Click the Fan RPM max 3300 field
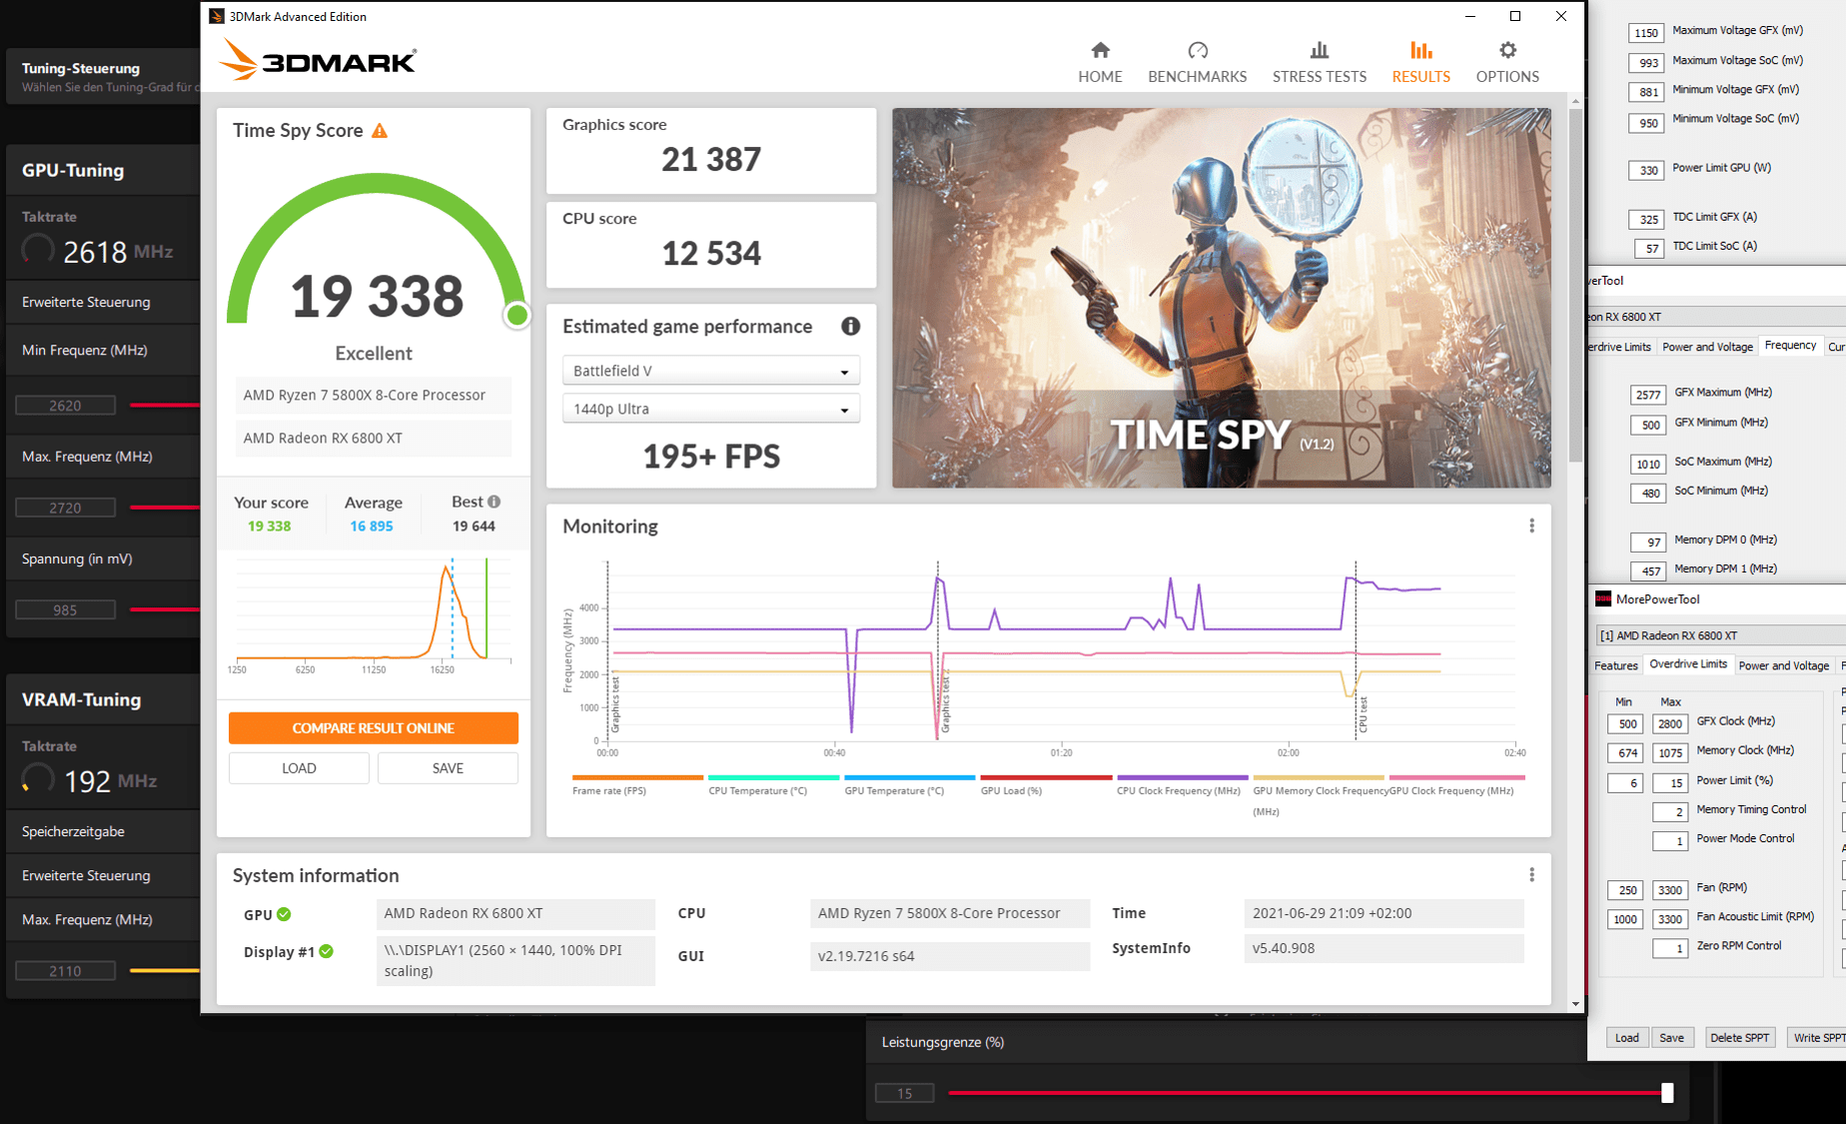Image resolution: width=1846 pixels, height=1124 pixels. tap(1669, 890)
